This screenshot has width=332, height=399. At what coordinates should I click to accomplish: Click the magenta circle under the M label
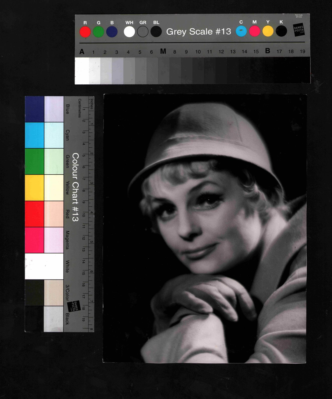pyautogui.click(x=254, y=31)
